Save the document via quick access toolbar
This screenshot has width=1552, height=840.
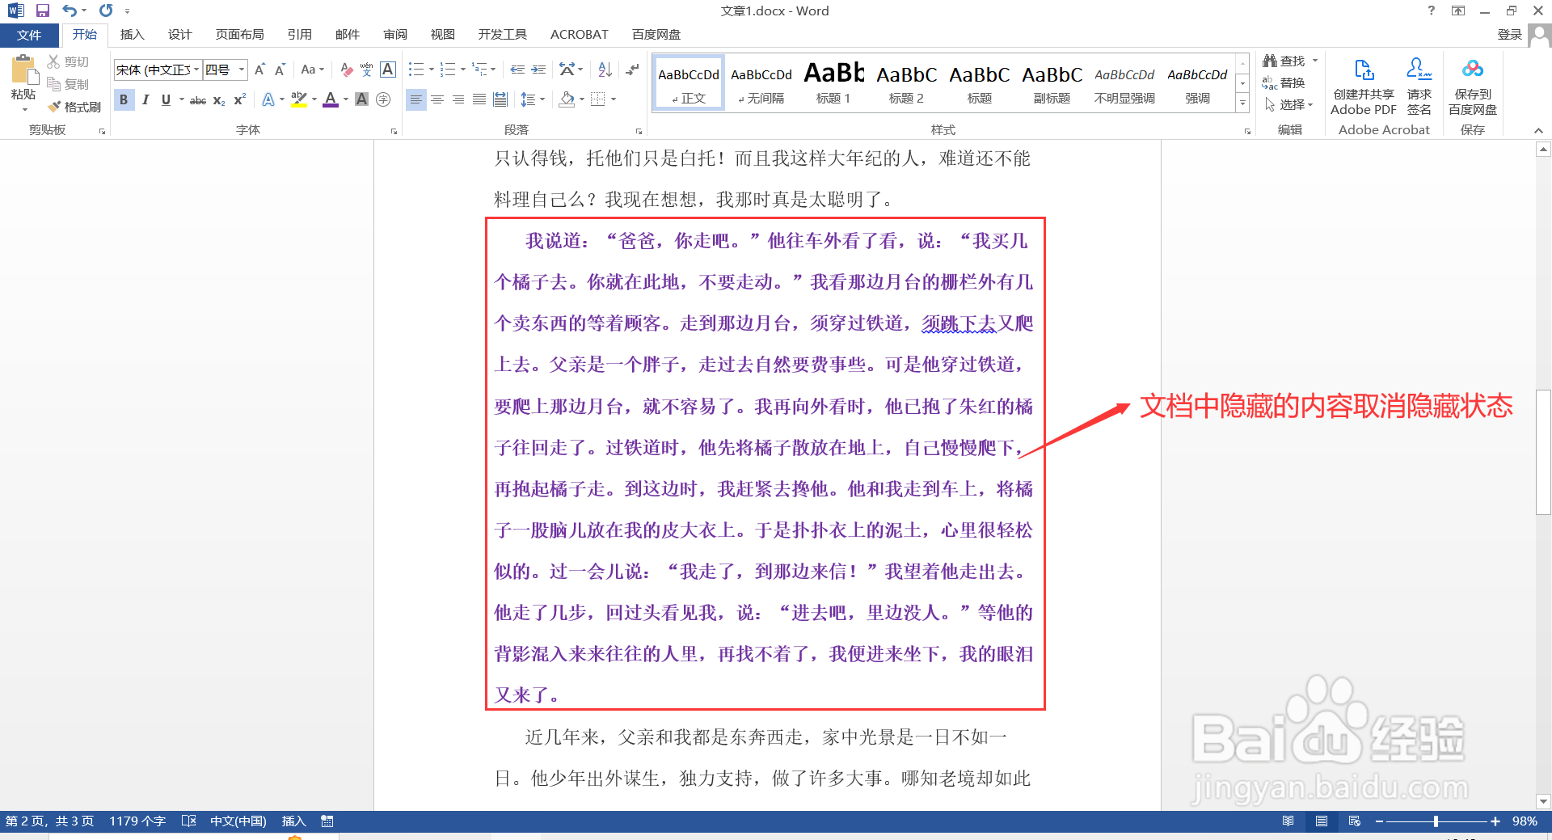click(x=43, y=11)
